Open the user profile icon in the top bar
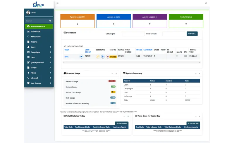Image resolution: width=234 pixels, height=143 pixels. pyautogui.click(x=206, y=3)
